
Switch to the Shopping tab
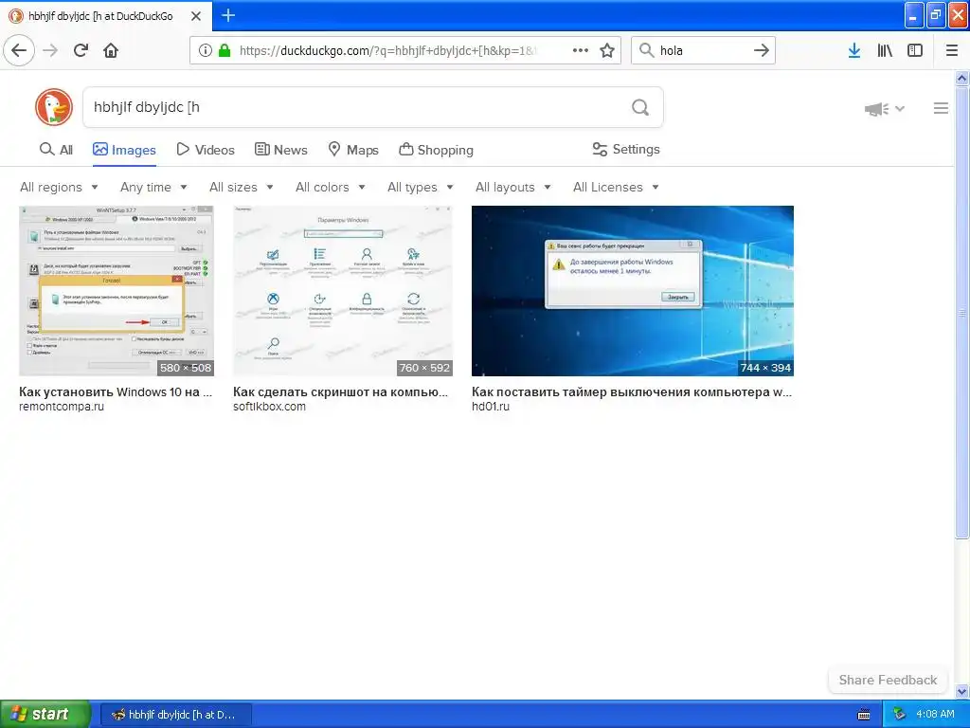click(436, 150)
